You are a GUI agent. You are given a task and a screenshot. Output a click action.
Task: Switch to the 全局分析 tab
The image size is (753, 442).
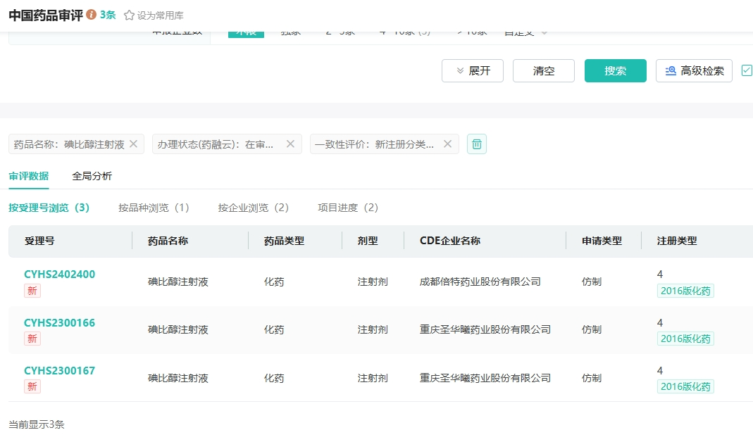click(92, 176)
